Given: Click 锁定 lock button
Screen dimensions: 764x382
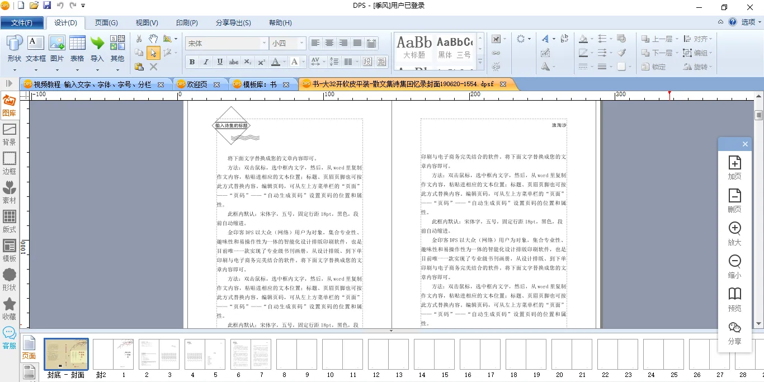Looking at the screenshot, I should 654,67.
